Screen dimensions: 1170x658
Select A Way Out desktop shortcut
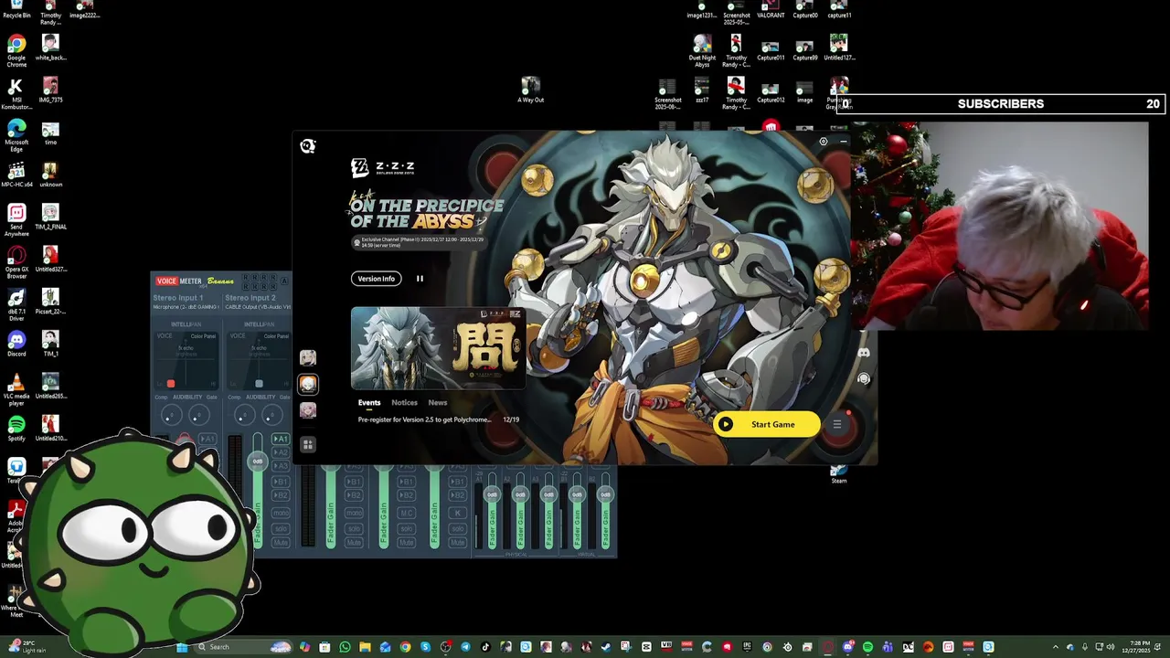coord(531,90)
